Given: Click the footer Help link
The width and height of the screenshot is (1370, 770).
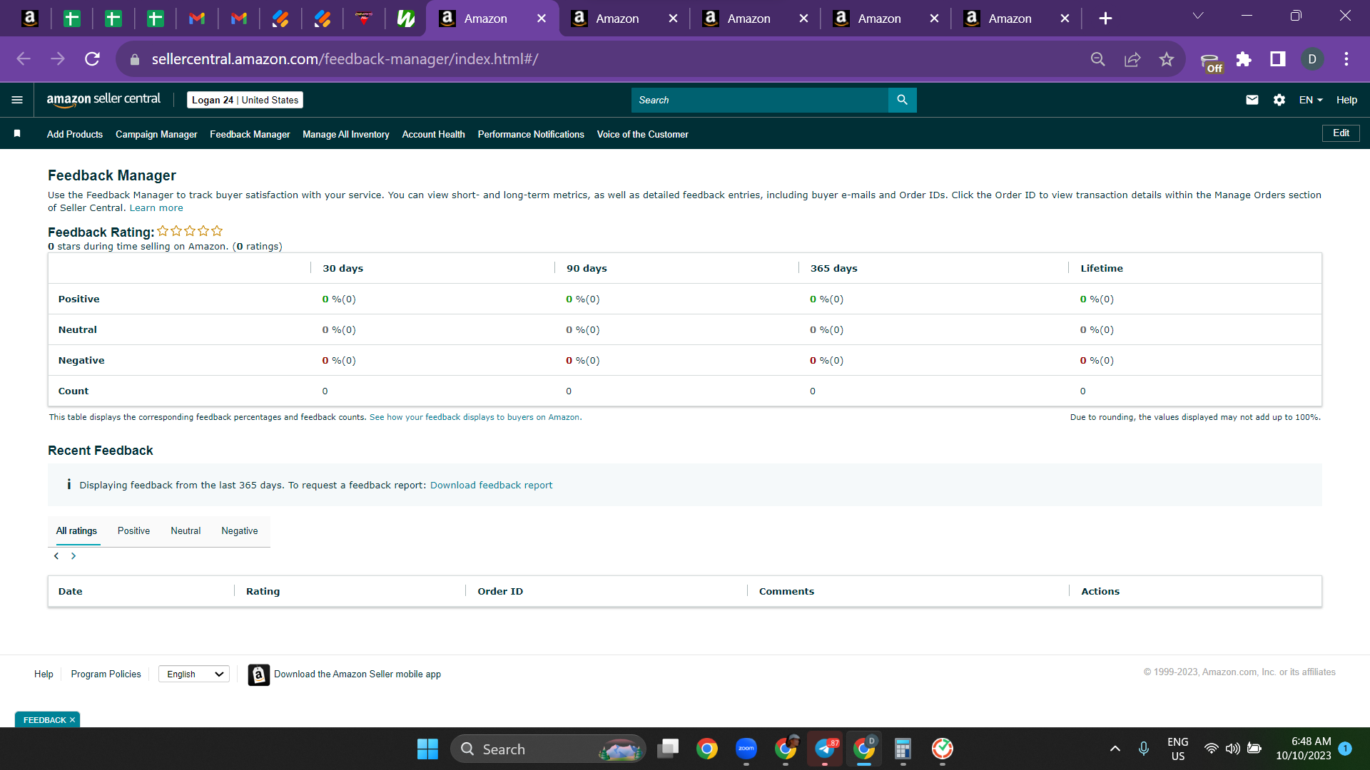Looking at the screenshot, I should tap(44, 674).
